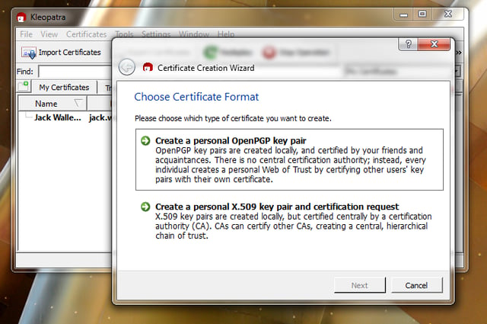Close the Certificate Creation Wizard dialog
Screen dimensions: 487x324
click(x=434, y=44)
